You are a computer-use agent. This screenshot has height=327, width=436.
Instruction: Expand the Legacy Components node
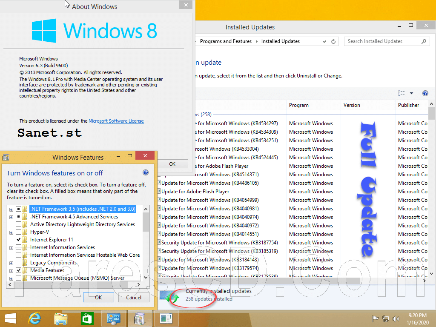[x=11, y=263]
